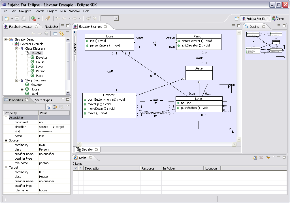Image resolution: width=290 pixels, height=203 pixels.
Task: Click Collapse All in Fujaba Navigator toolbar
Action: coord(55,33)
